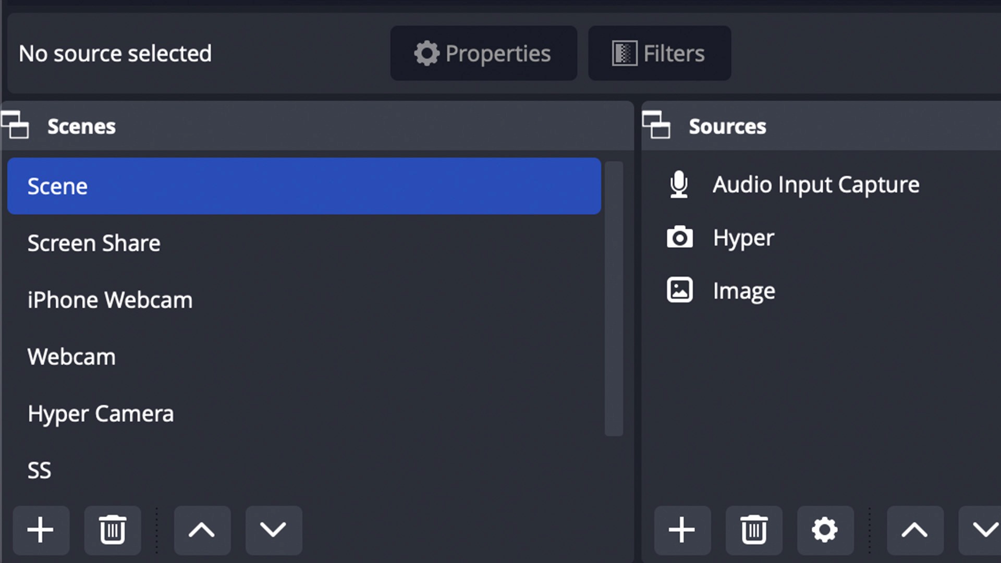Move selected scene up the list
This screenshot has width=1001, height=563.
click(203, 530)
